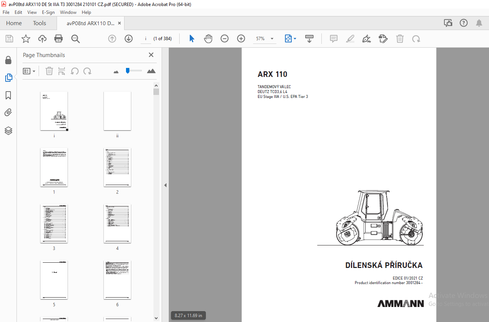This screenshot has width=489, height=322.
Task: Select page i thumbnail
Action: pos(54,111)
